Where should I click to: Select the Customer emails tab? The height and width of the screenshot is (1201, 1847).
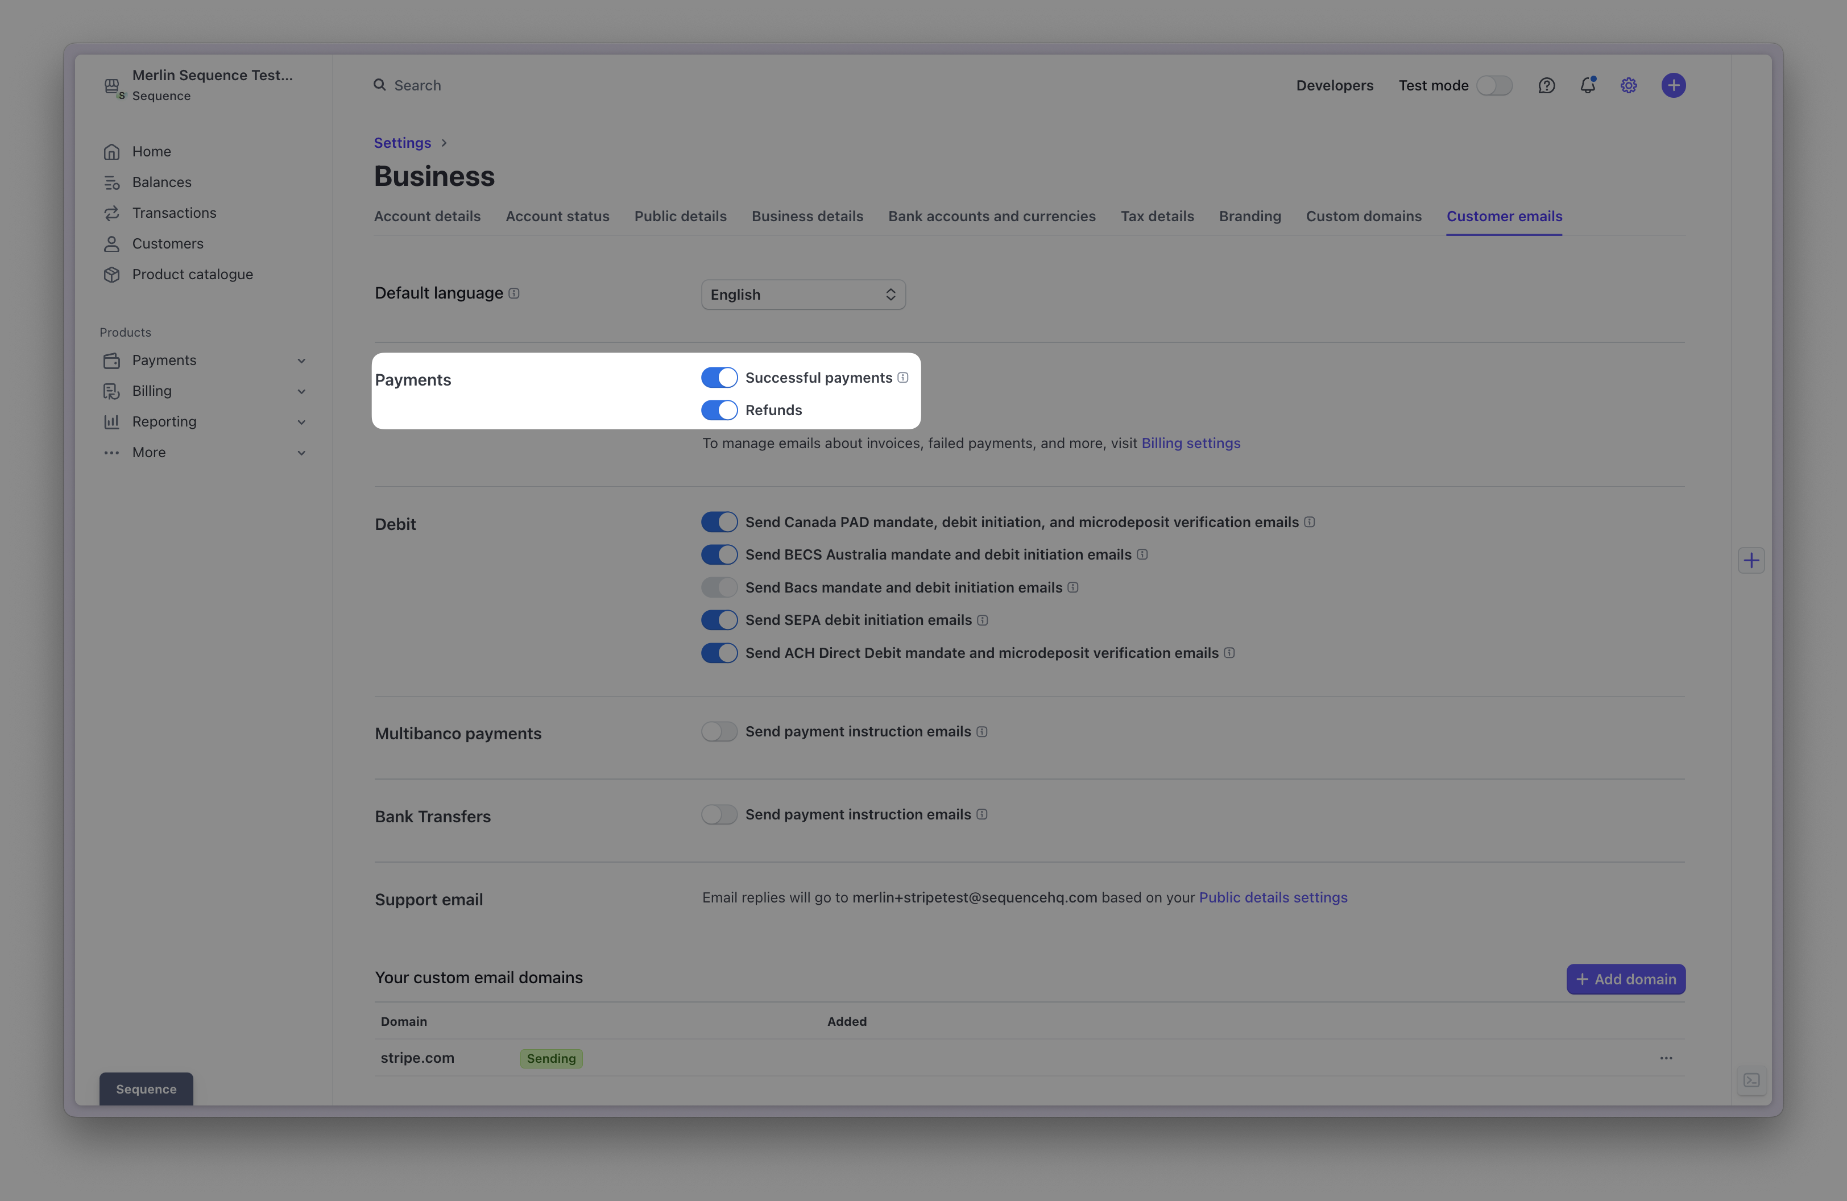(x=1504, y=217)
